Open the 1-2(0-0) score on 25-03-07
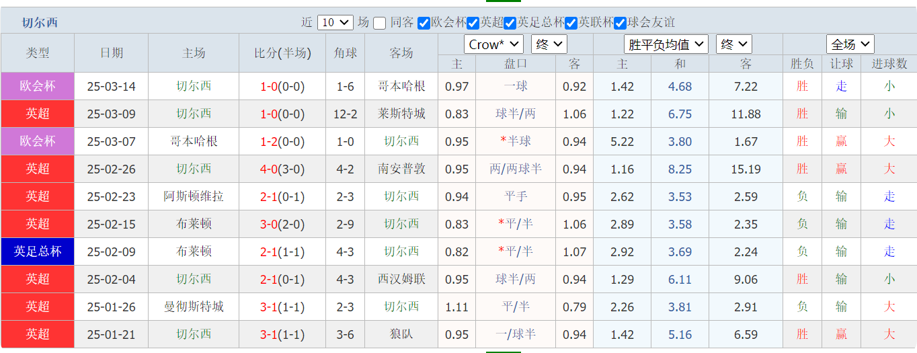The image size is (917, 353). [x=282, y=141]
